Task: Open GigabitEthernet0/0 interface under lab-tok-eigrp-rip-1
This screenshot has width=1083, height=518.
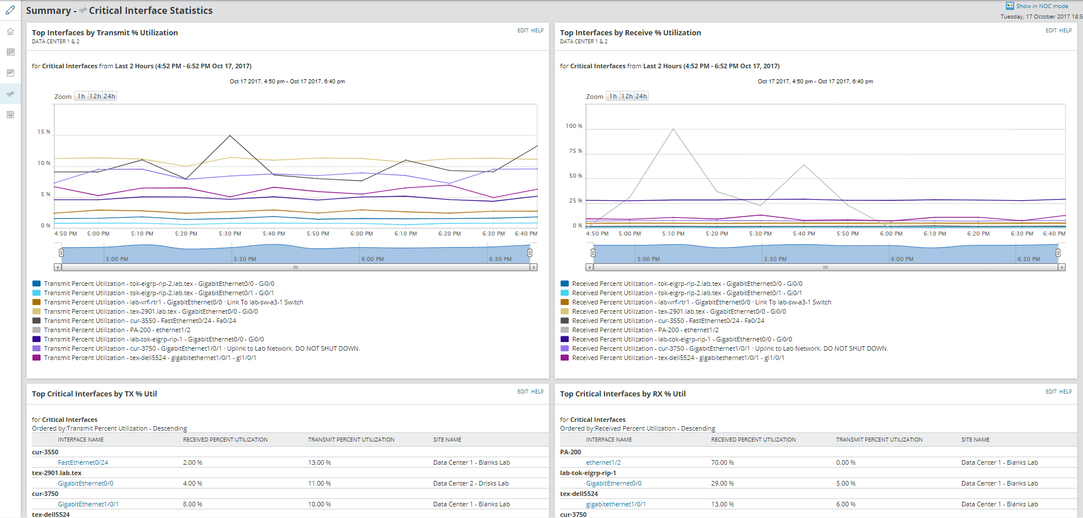Action: tap(614, 483)
